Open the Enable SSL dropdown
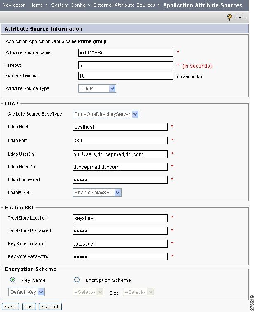Screen dimensions: 255x312 click(x=97, y=193)
